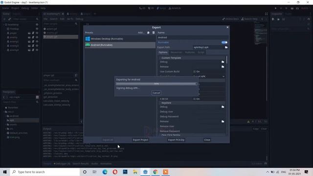
Task: Open folder icon for Keystore Debug
Action: [x=223, y=107]
